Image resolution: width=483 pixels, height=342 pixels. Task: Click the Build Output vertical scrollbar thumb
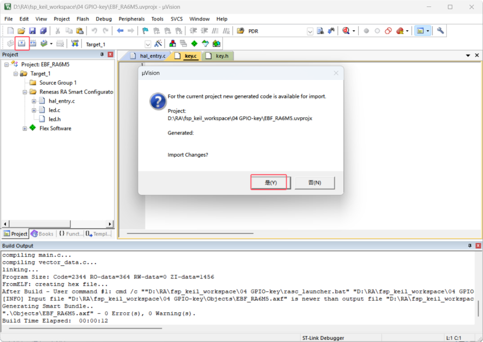478,309
